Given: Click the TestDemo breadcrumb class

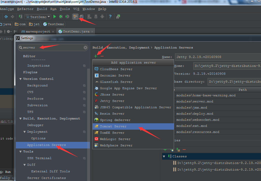Looking at the screenshot, I should click(x=54, y=24).
